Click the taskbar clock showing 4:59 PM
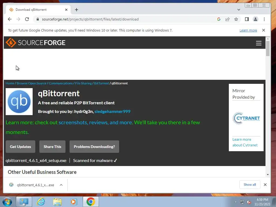 point(262,202)
